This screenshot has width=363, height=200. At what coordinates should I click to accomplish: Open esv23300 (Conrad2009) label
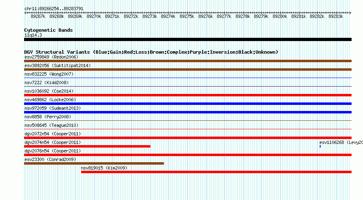pyautogui.click(x=50, y=159)
